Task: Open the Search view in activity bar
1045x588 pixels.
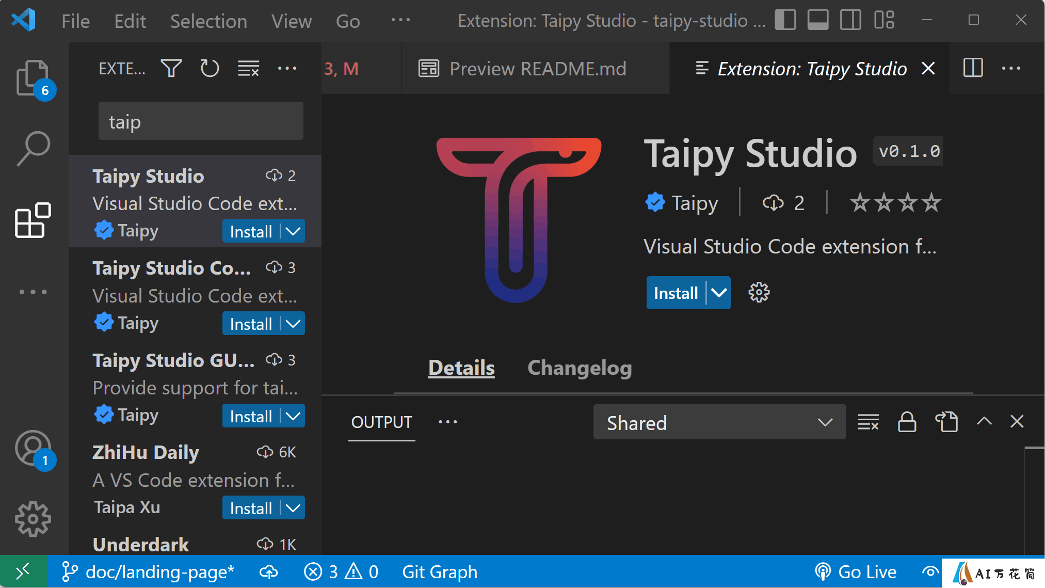Action: click(x=33, y=149)
